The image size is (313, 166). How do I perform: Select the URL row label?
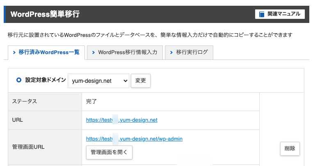coord(18,120)
